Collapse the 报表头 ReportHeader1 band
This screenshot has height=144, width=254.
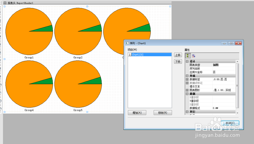[x=5, y=3]
